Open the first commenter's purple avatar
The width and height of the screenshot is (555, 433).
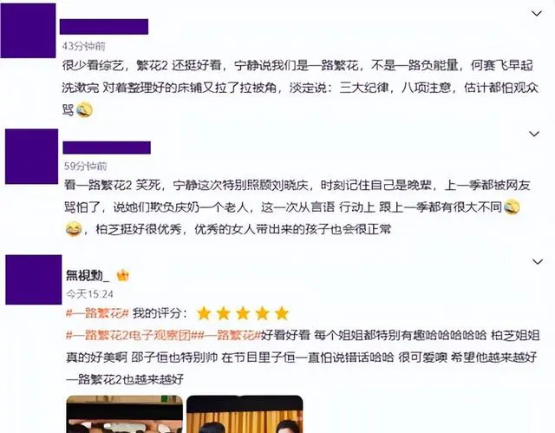(28, 30)
